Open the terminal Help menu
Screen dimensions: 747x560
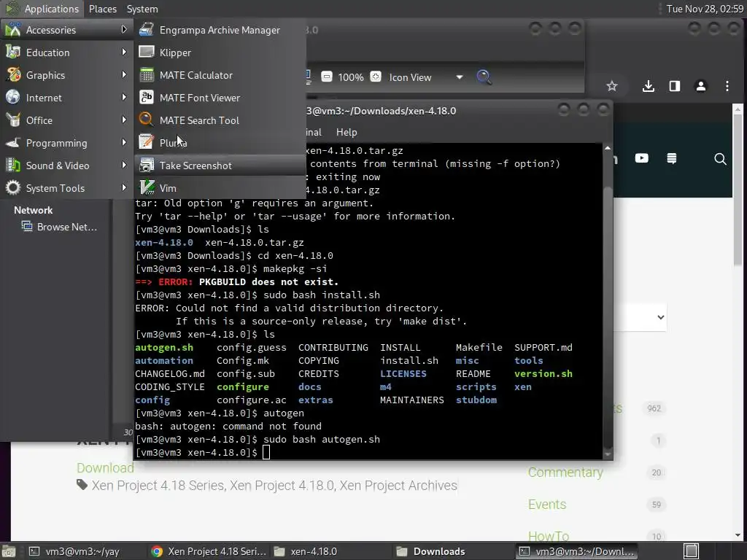click(347, 133)
